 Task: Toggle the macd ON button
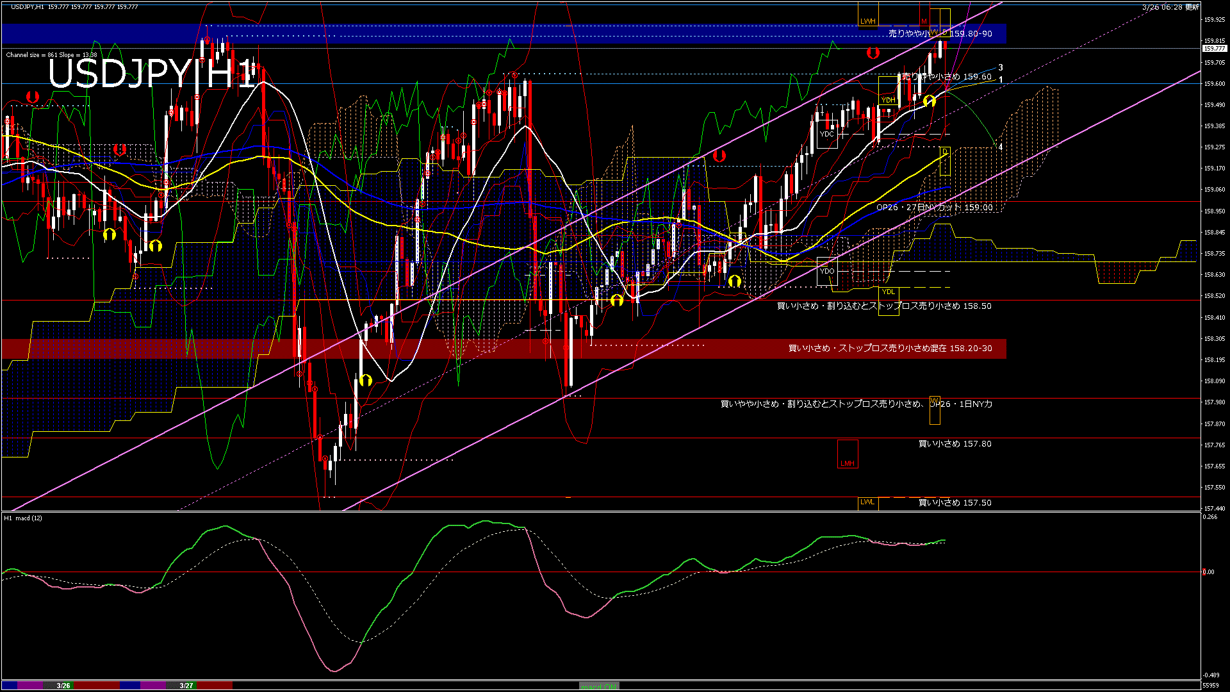click(x=599, y=686)
